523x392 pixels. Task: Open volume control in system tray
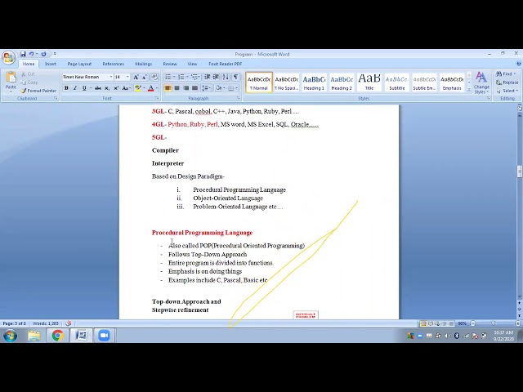[447, 336]
